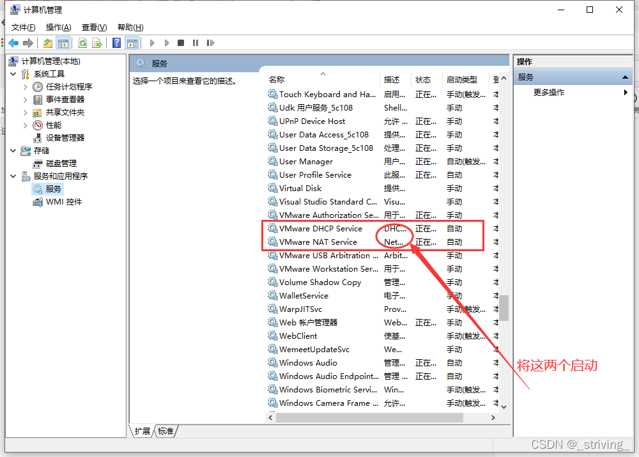The image size is (639, 457).
Task: Open the 更多操作 submenu arrow
Action: click(626, 93)
